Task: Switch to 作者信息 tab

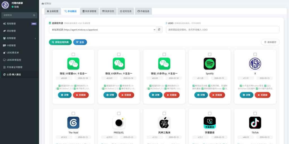Action: (143, 11)
